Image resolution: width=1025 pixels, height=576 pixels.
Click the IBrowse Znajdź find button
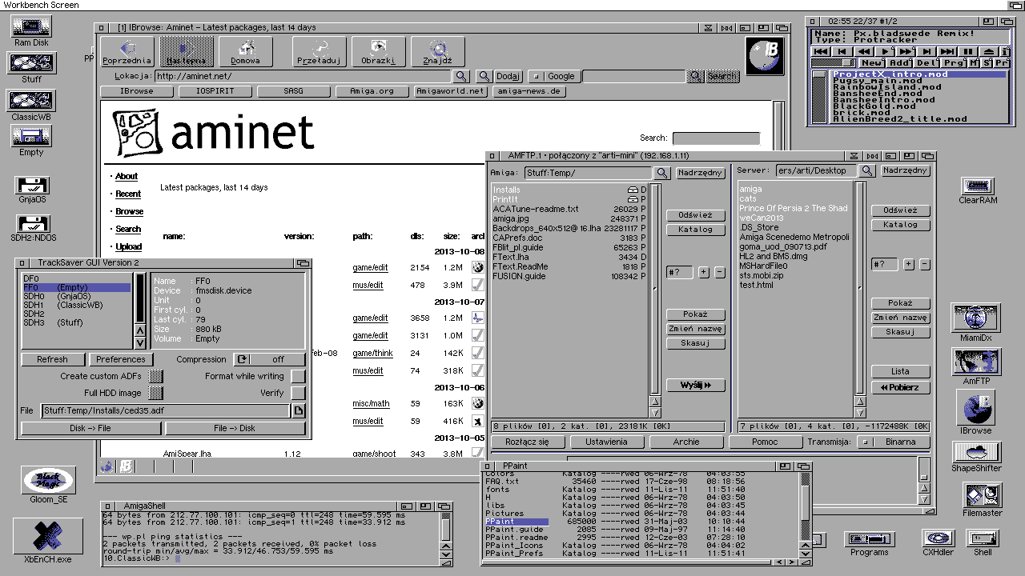pyautogui.click(x=437, y=51)
